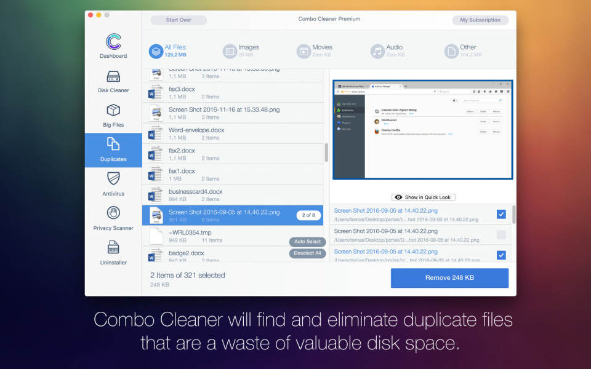The image size is (591, 369).
Task: Uncheck the third Screen Shot duplicate checkbox
Action: pos(501,255)
